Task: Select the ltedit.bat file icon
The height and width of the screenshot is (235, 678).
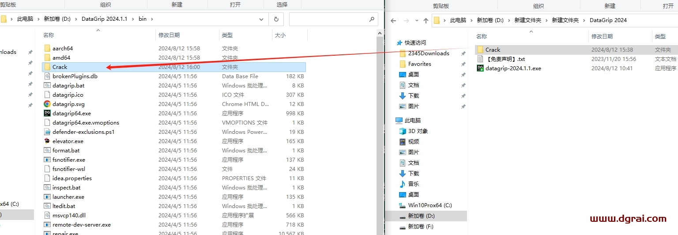Action: pos(47,206)
